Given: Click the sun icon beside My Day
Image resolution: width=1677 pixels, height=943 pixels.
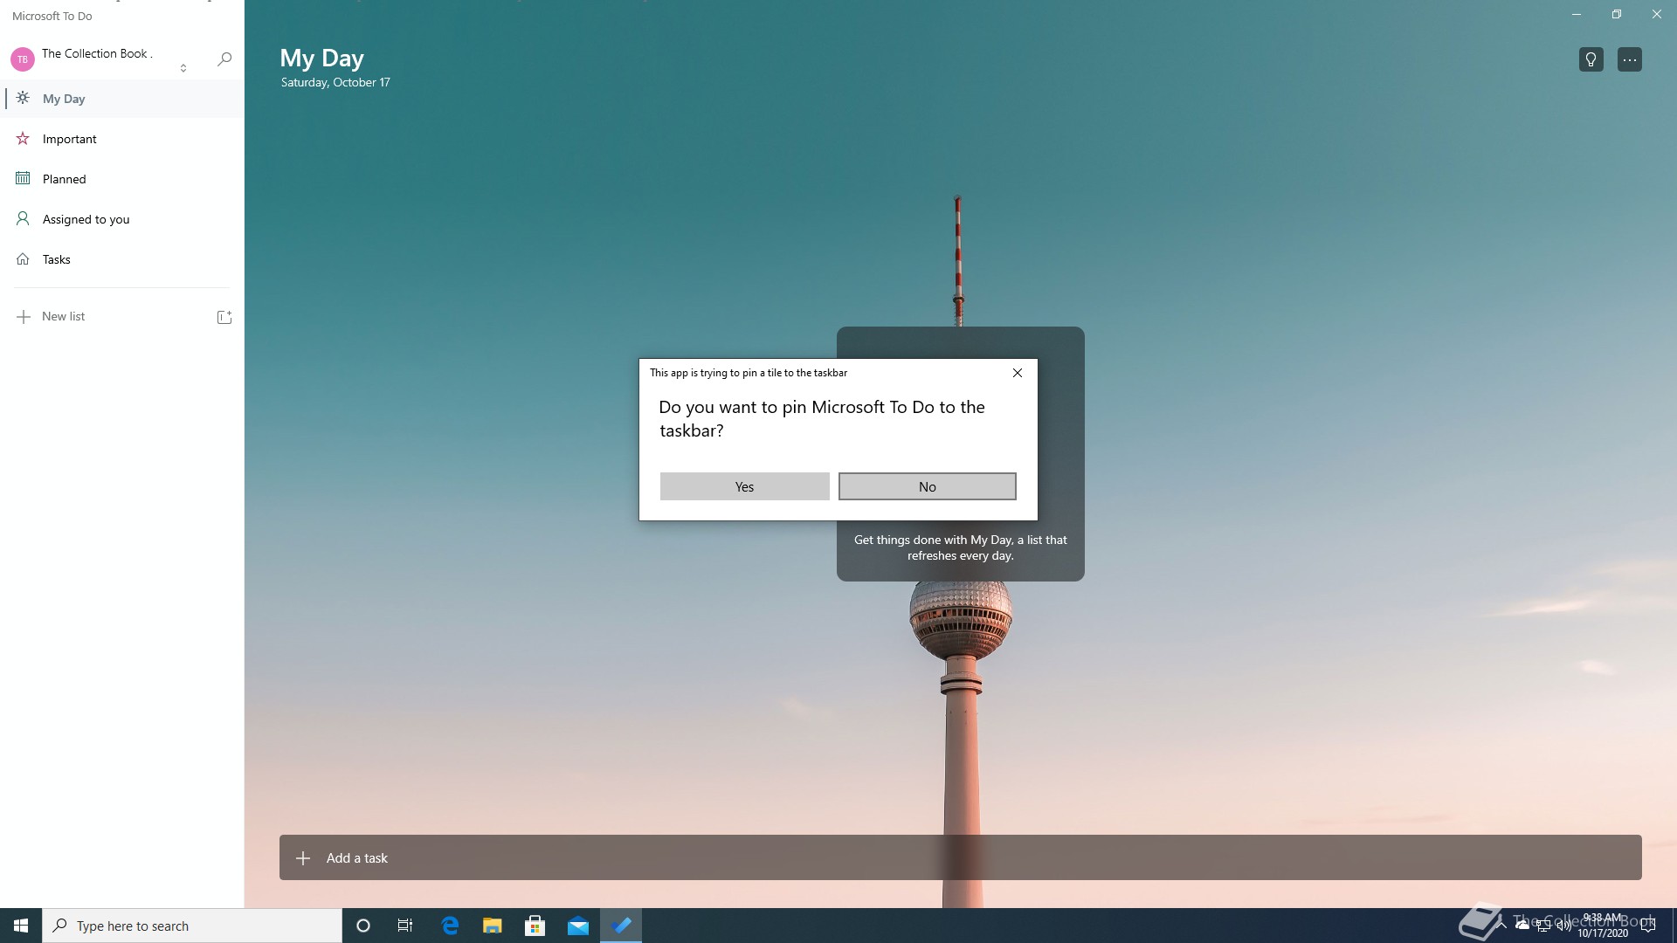Looking at the screenshot, I should (23, 98).
